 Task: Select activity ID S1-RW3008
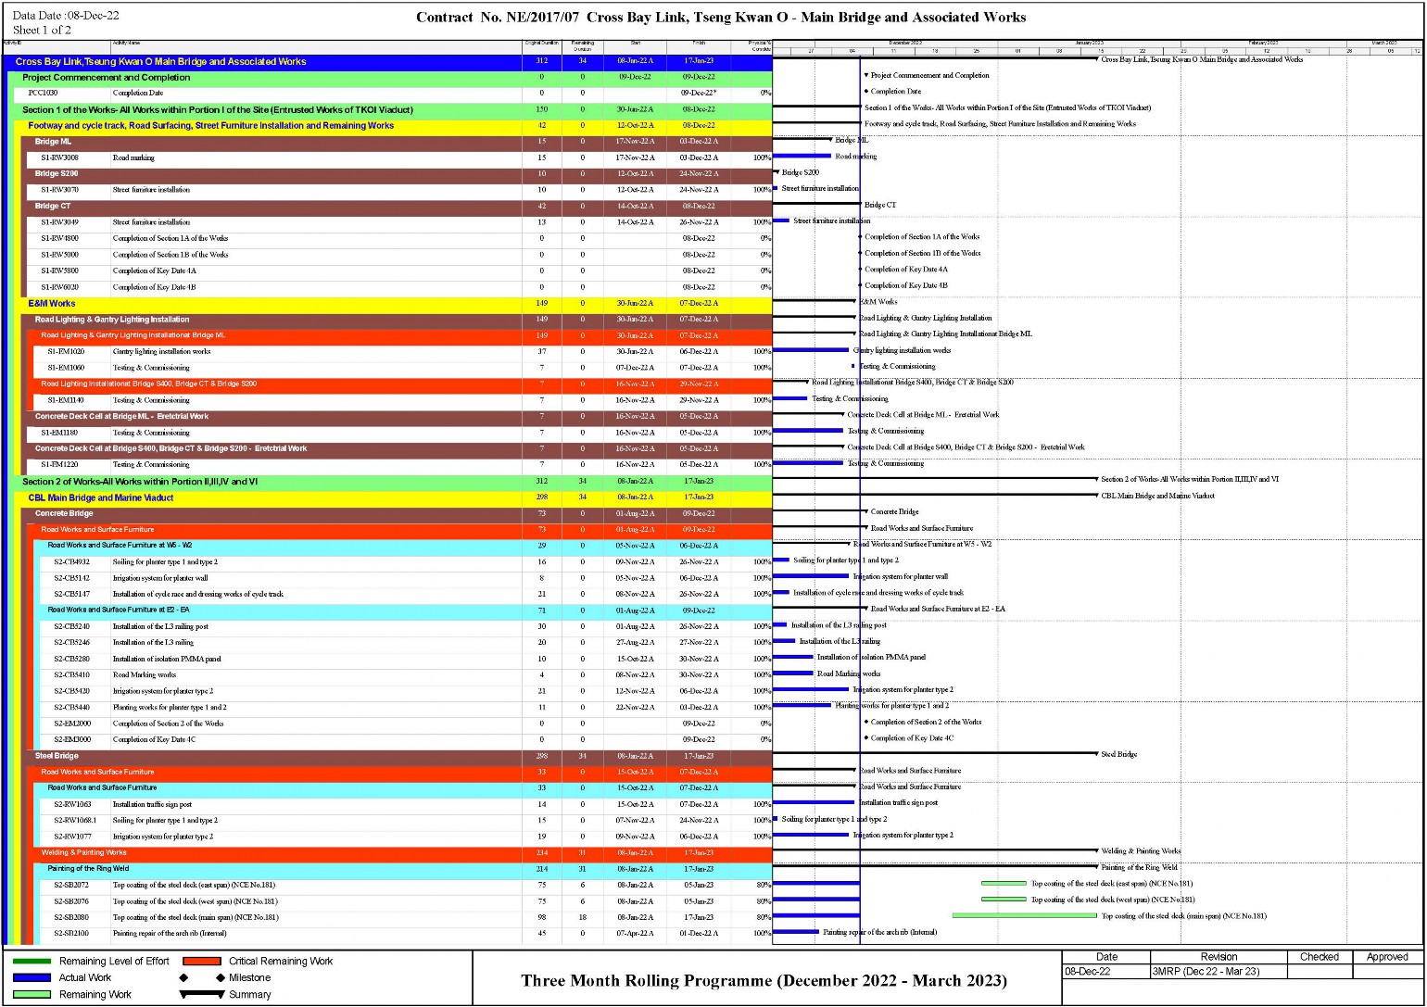click(x=59, y=157)
